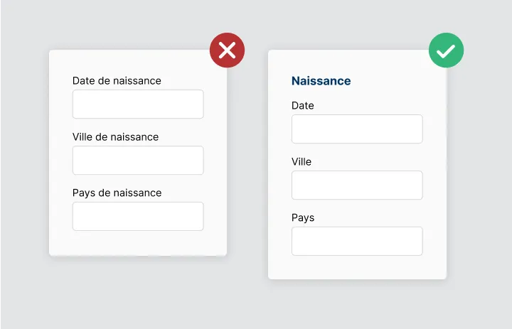Click the green checkmark icon

coord(446,50)
